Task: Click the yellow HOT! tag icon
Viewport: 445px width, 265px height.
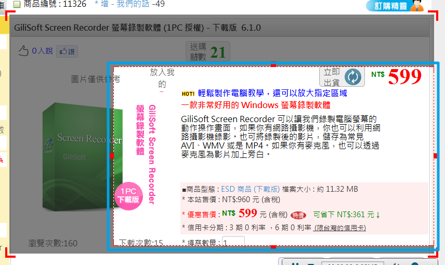Action: [188, 94]
